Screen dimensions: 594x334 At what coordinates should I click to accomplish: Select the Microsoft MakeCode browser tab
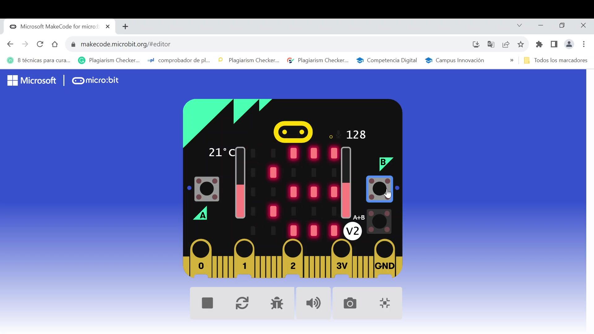pyautogui.click(x=59, y=27)
